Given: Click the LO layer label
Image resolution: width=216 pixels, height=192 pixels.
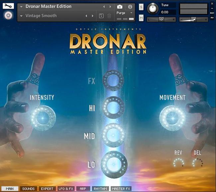Looking at the screenshot, I should [x=91, y=164].
